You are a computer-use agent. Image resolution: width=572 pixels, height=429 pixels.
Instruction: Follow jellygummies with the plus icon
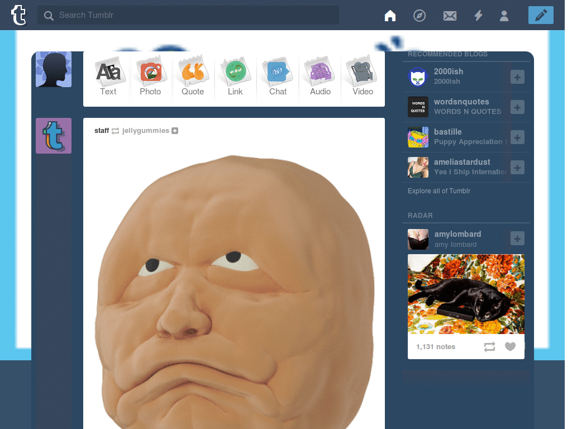(x=175, y=131)
